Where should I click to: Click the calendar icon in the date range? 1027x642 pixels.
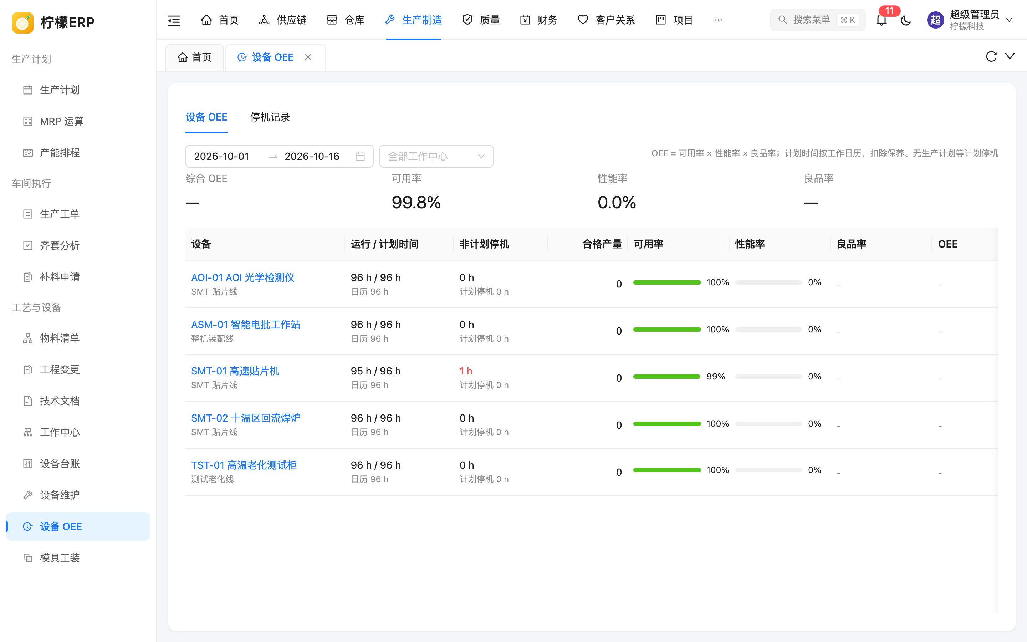(360, 156)
